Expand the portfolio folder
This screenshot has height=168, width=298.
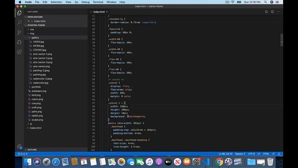[x=36, y=87]
